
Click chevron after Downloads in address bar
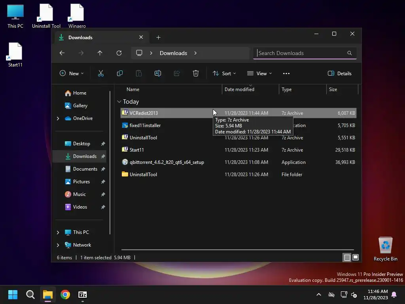[195, 53]
